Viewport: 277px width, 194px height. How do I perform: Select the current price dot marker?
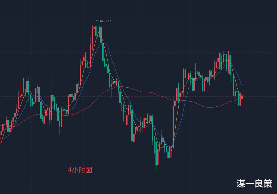[242, 96]
